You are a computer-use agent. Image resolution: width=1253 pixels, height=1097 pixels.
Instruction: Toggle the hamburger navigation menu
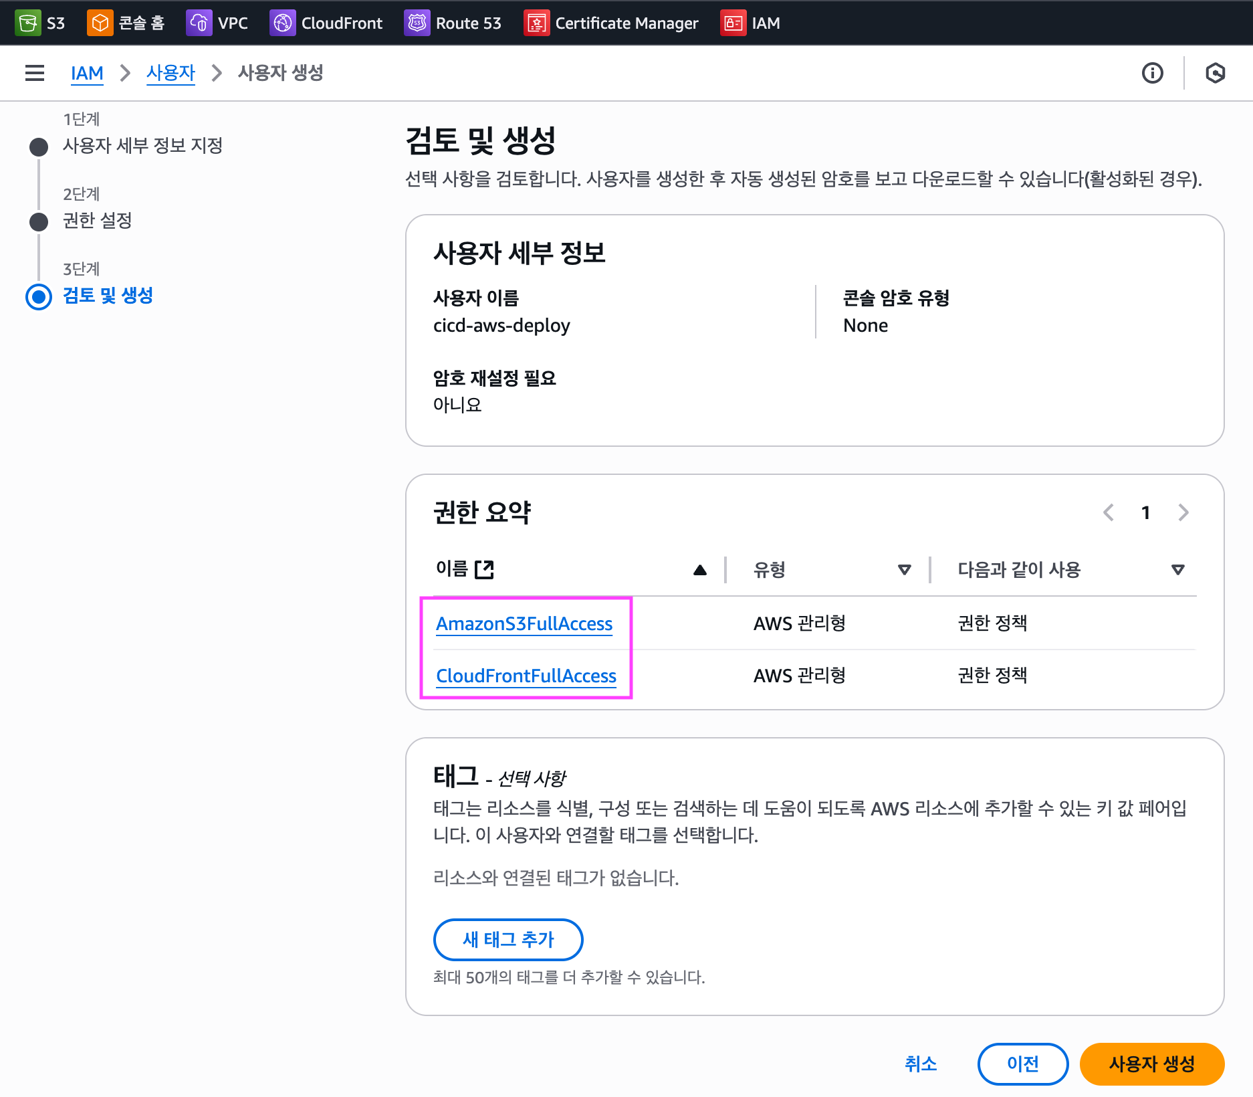pos(35,73)
